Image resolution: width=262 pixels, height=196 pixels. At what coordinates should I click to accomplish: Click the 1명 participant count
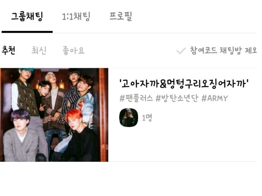pos(147,118)
